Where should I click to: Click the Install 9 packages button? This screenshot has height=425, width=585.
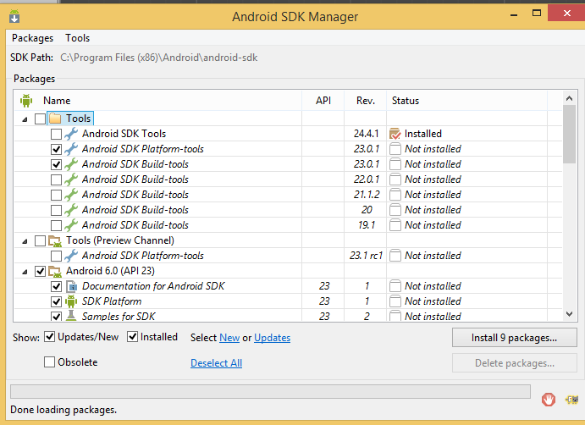click(x=514, y=338)
